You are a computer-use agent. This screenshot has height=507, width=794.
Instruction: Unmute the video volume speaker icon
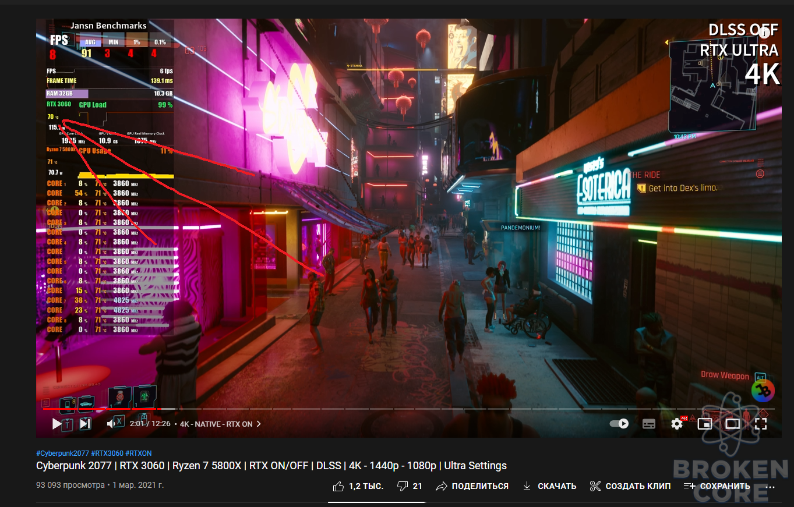(x=115, y=423)
